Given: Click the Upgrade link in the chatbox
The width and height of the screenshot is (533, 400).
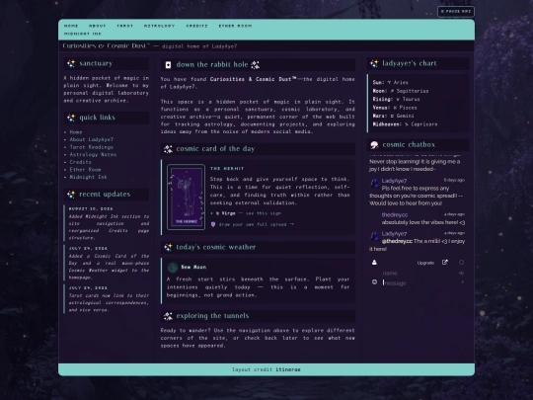Looking at the screenshot, I should pos(425,263).
